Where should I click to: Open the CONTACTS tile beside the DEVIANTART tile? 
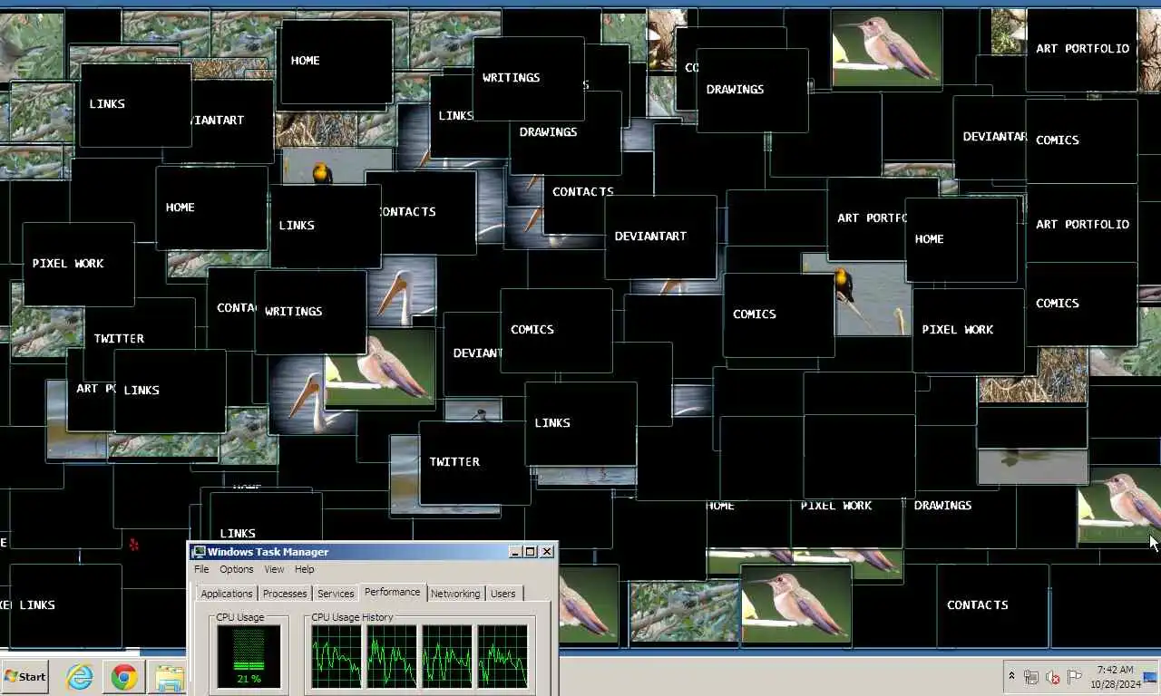click(x=582, y=192)
